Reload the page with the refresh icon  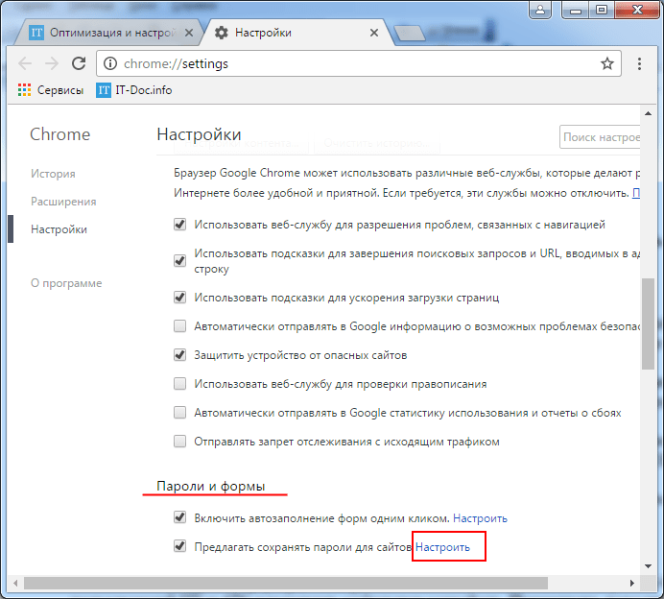(79, 63)
